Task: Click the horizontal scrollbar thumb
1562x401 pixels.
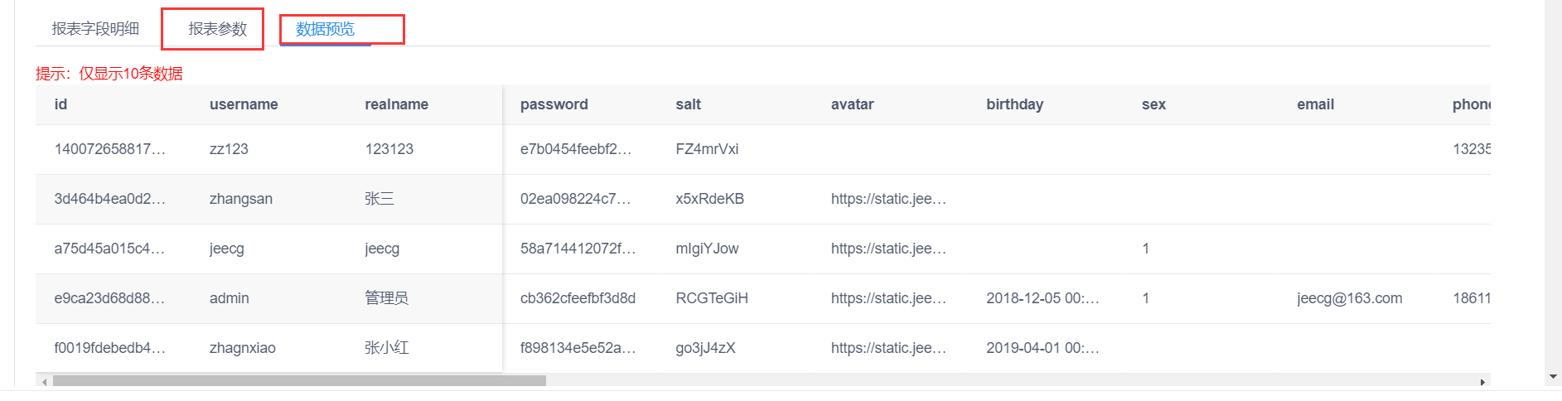Action: click(299, 382)
